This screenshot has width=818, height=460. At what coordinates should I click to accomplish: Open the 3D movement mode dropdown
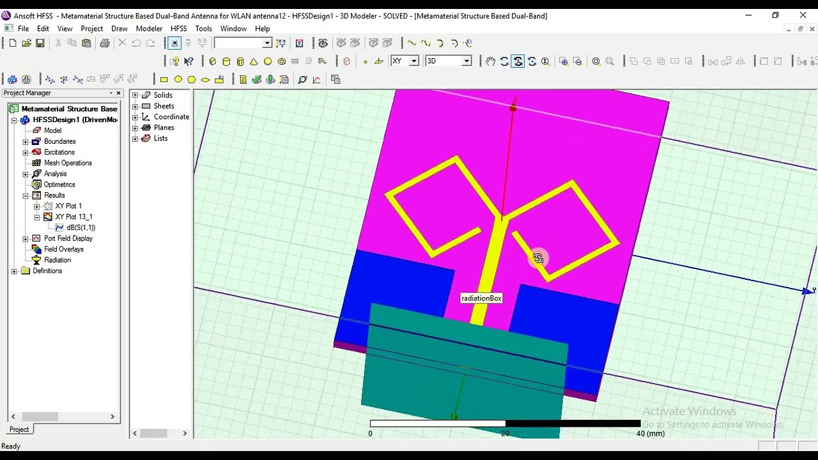(x=467, y=61)
